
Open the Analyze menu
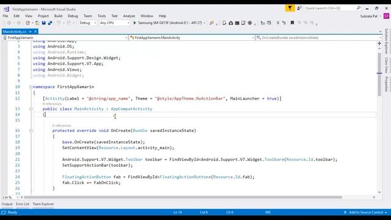[129, 16]
